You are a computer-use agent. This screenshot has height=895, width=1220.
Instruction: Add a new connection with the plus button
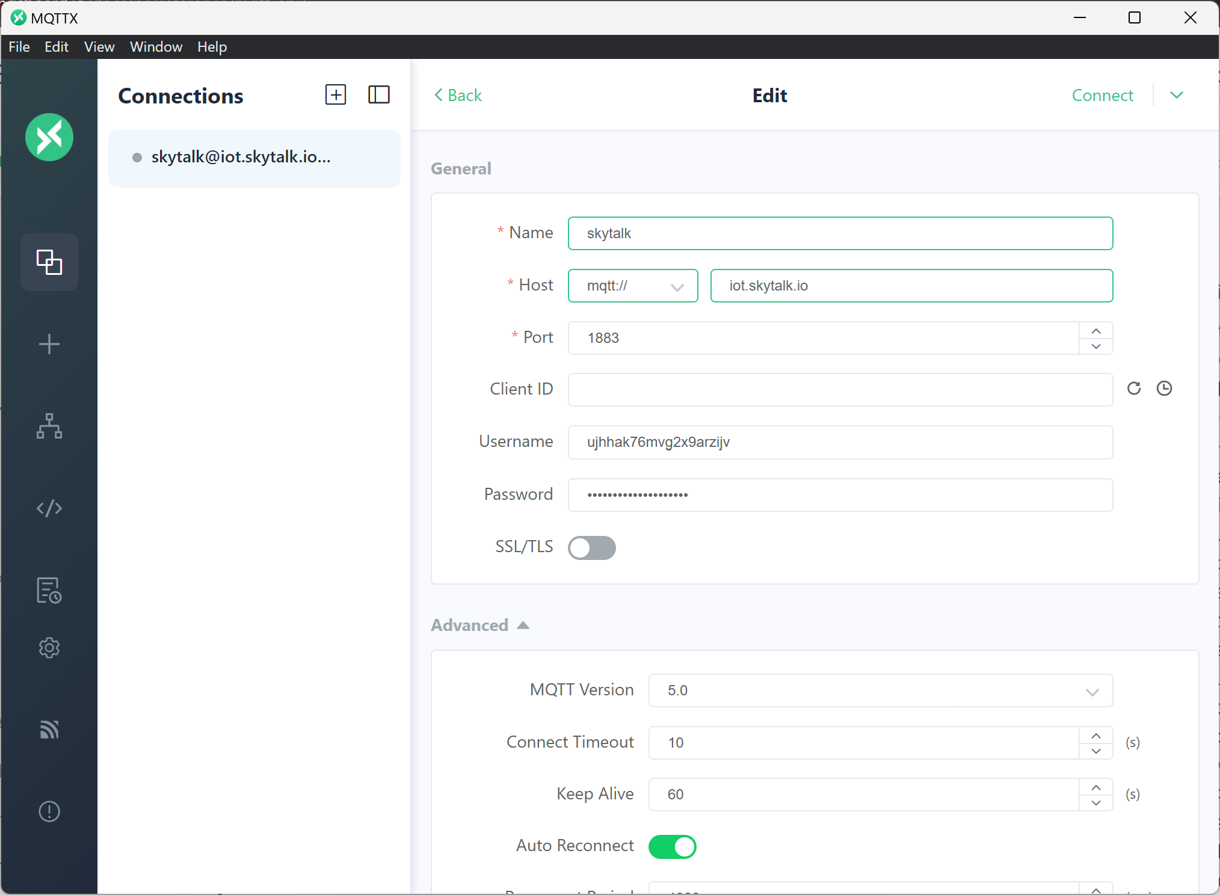pos(335,94)
